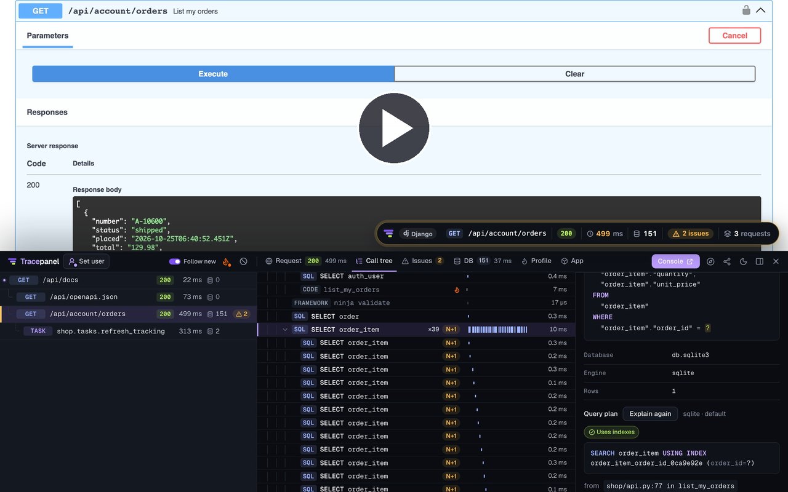The height and width of the screenshot is (492, 788).
Task: Click the N+1 badge on the x39 group row
Action: (451, 330)
